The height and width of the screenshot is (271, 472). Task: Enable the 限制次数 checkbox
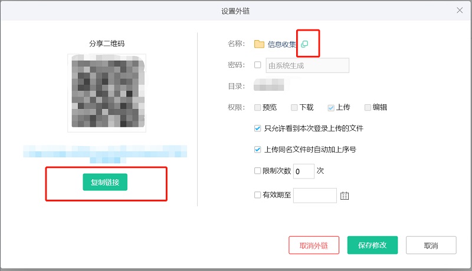[x=257, y=171]
